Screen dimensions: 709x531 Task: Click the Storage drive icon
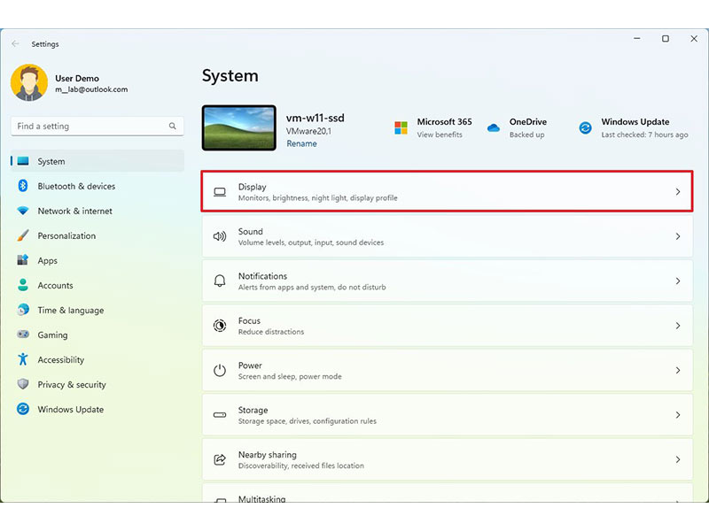click(x=220, y=415)
